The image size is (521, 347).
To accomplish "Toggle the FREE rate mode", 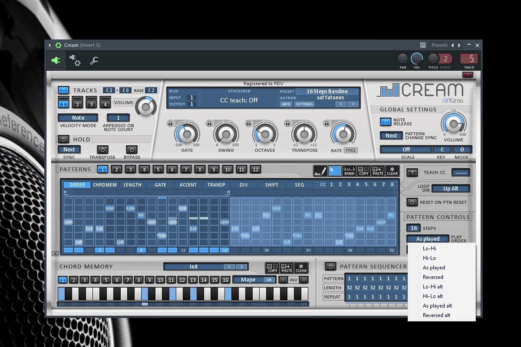I will click(350, 151).
